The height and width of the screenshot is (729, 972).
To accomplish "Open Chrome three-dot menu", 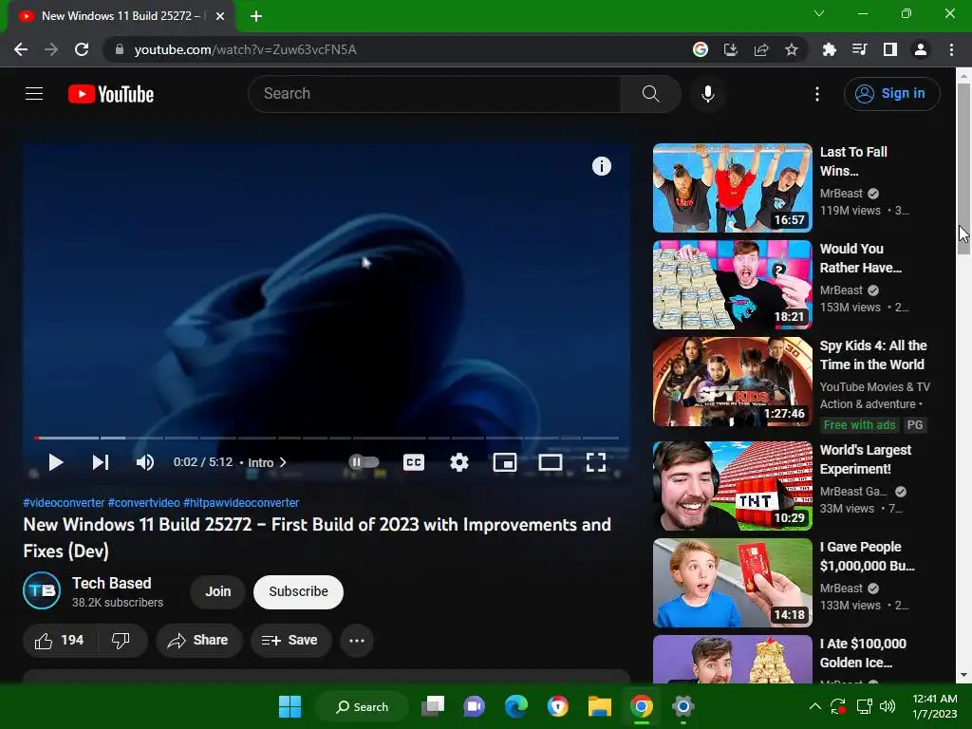I will pyautogui.click(x=951, y=49).
